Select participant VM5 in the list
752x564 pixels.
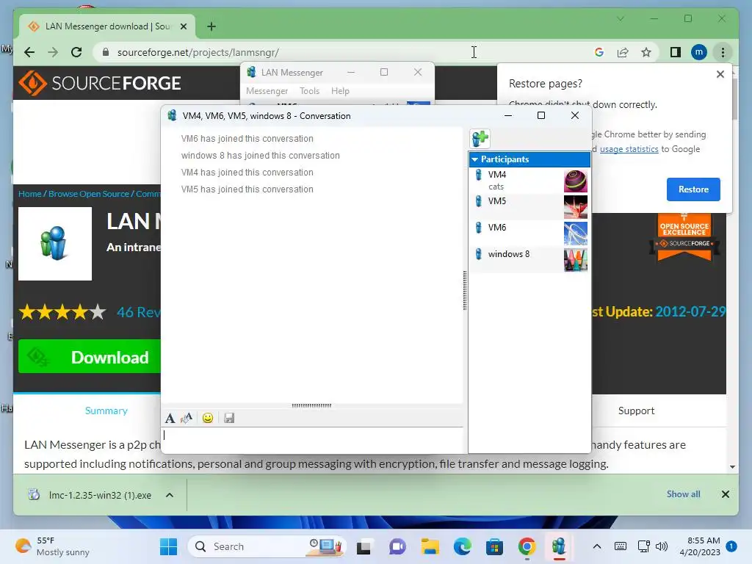[x=529, y=207]
